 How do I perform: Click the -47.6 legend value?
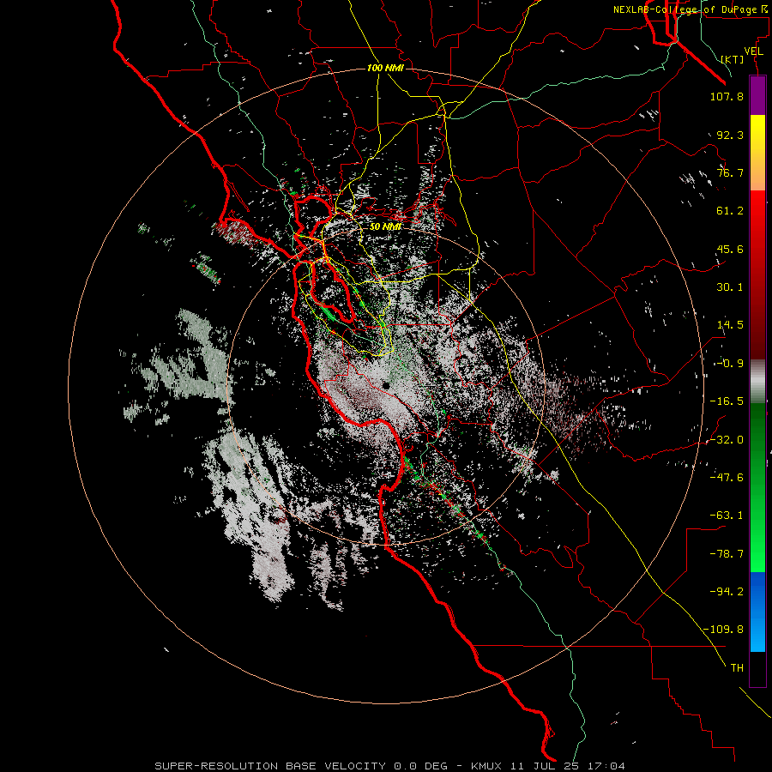(x=727, y=477)
